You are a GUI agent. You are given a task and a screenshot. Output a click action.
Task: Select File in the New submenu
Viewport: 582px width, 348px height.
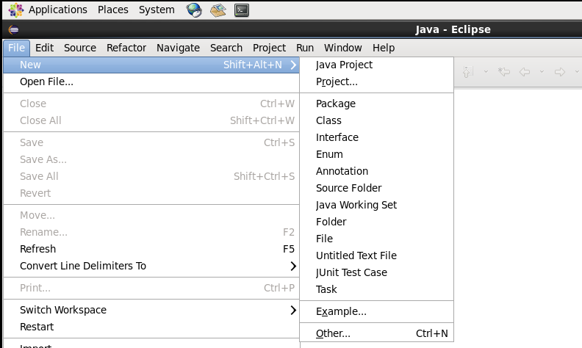tap(377, 239)
